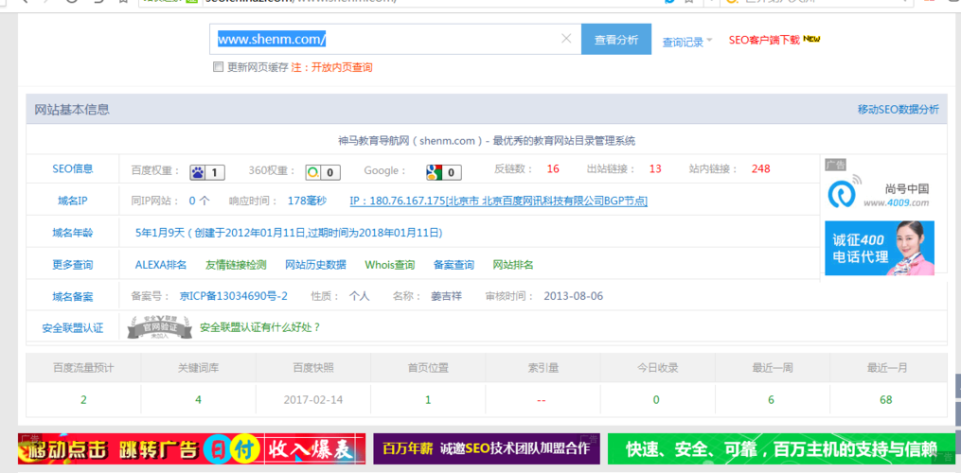Select the 安全联盟认证 row label
Viewport: 961px width, 473px height.
coord(72,328)
